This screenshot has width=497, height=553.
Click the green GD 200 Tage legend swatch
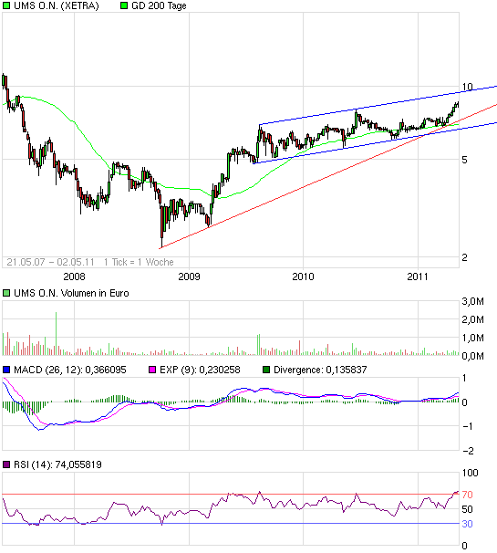pos(124,5)
